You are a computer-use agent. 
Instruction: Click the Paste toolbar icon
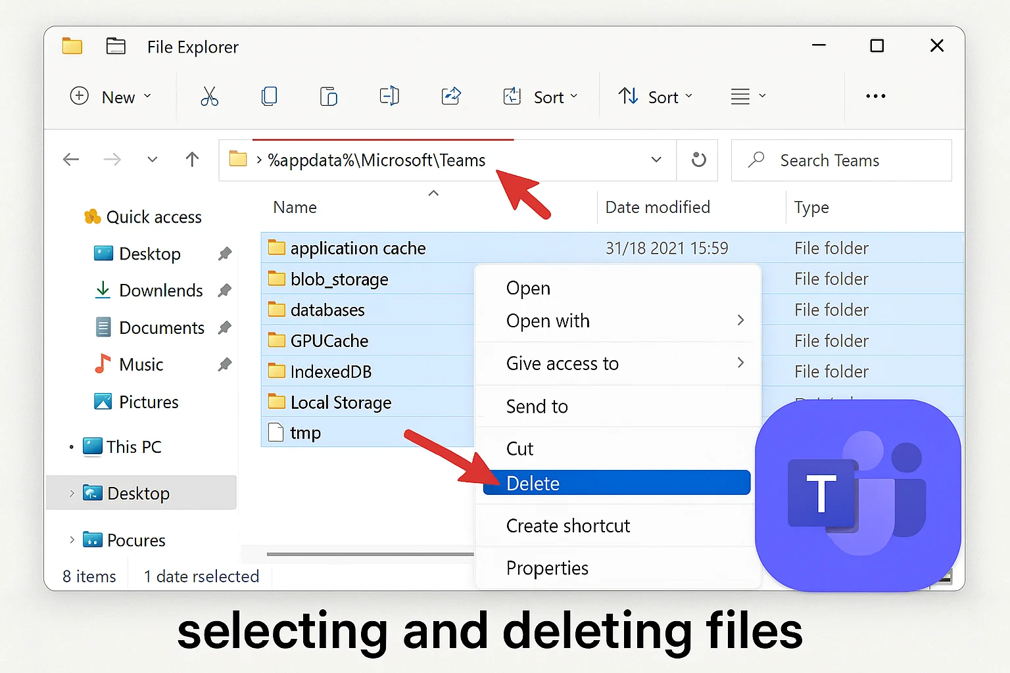pos(328,97)
